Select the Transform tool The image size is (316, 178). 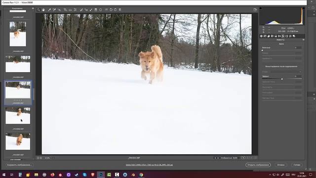[x=75, y=10]
